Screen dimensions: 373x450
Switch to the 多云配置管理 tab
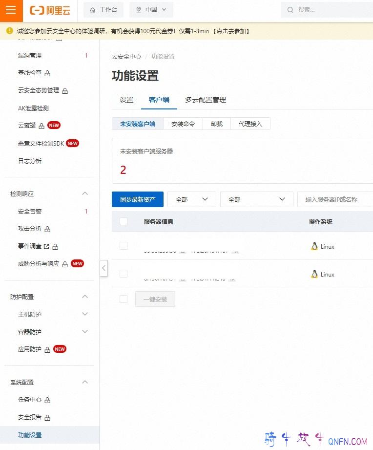205,100
